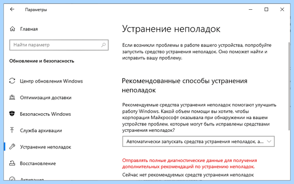Minimize the Параметры window

point(250,9)
